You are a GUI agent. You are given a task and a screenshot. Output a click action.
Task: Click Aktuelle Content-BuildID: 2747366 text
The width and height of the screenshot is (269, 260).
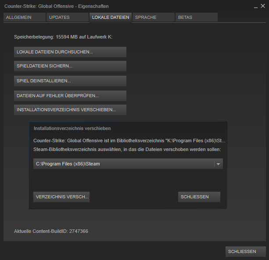click(x=51, y=231)
